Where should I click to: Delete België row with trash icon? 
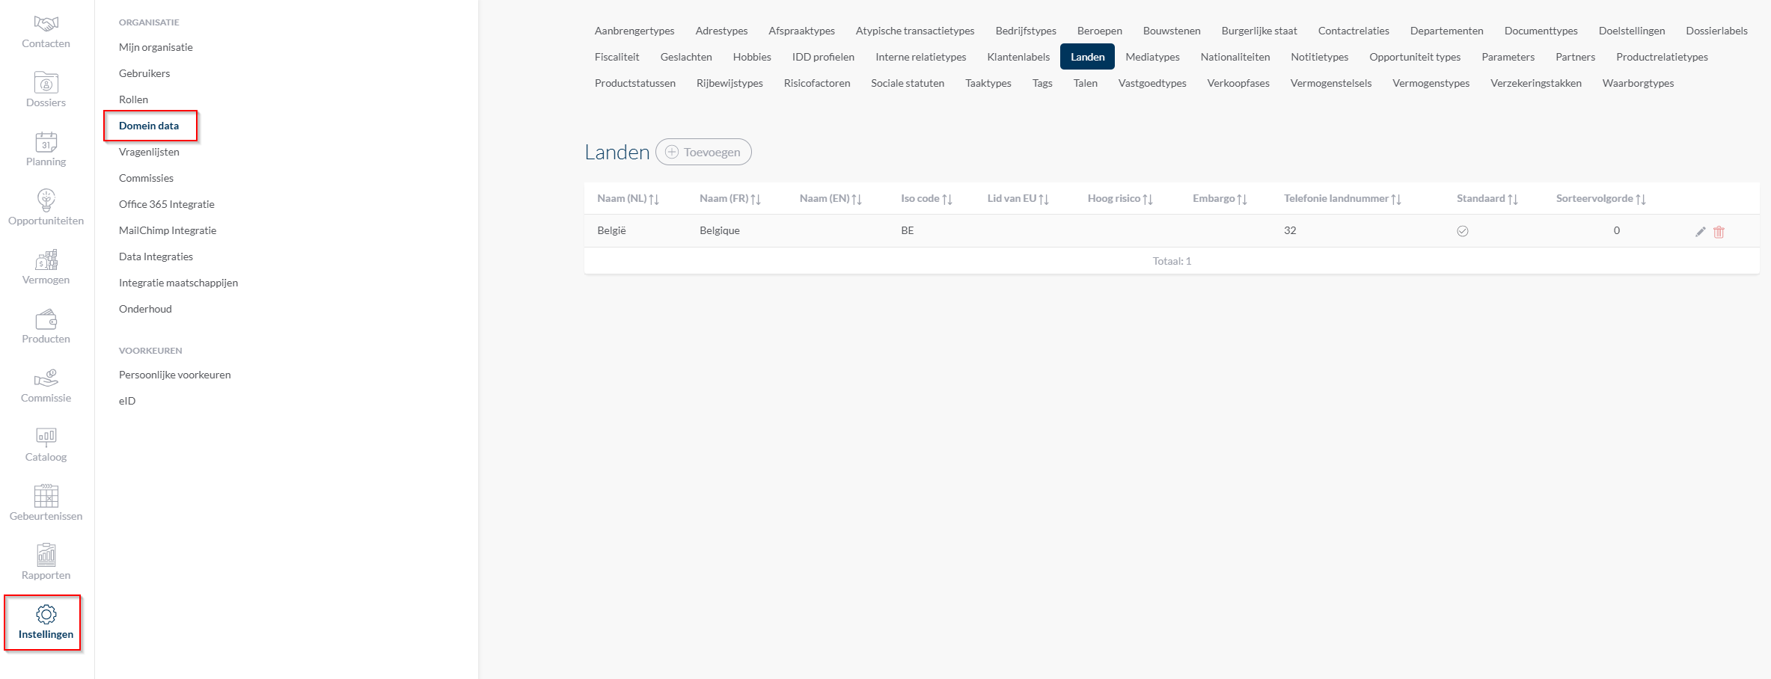pyautogui.click(x=1719, y=232)
